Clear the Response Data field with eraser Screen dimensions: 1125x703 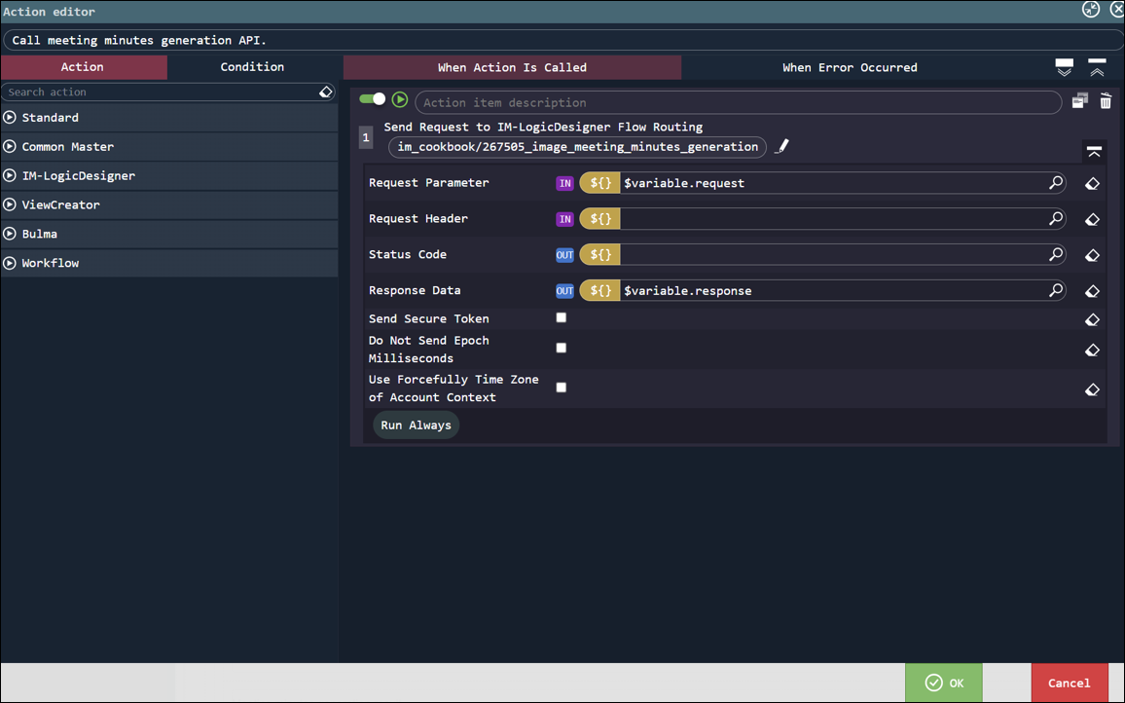click(1092, 291)
